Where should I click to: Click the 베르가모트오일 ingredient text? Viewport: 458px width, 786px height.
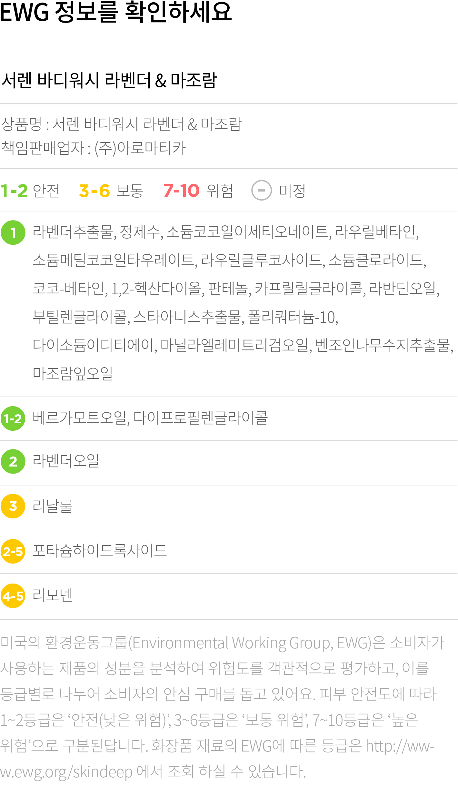point(80,418)
